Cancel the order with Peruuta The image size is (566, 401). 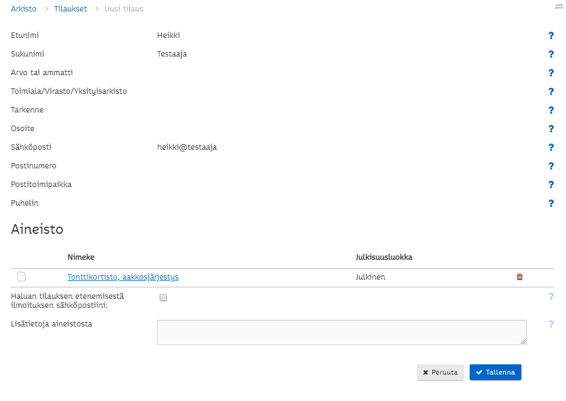point(440,372)
